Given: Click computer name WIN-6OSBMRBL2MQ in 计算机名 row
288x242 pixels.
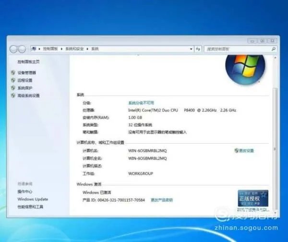Looking at the screenshot, I should click(x=147, y=151).
